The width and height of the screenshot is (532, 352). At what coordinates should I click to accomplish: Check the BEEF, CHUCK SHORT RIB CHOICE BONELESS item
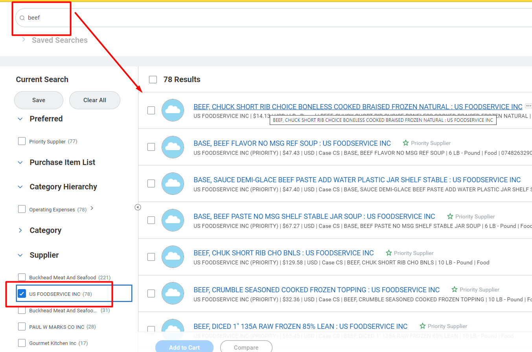[151, 110]
